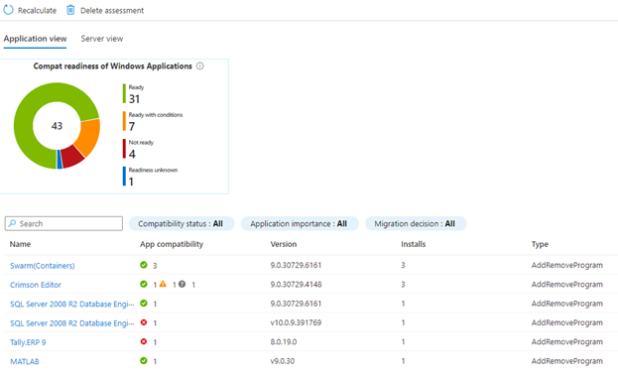This screenshot has height=374, width=618.
Task: Click gray unknown icon in Crimson Editor row
Action: coord(182,284)
